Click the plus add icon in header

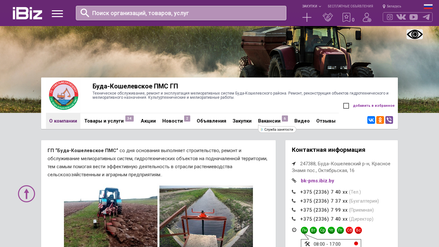click(307, 17)
